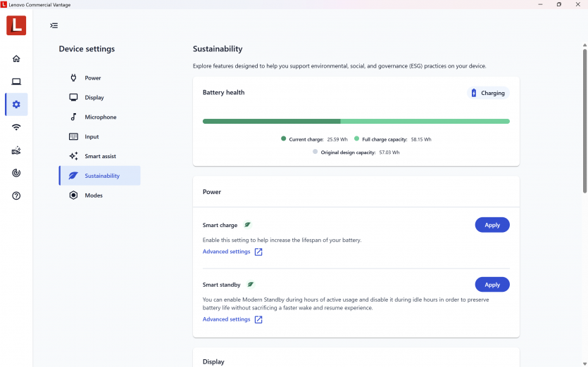Collapse the navigation menu toggle icon
The width and height of the screenshot is (588, 367).
point(54,25)
